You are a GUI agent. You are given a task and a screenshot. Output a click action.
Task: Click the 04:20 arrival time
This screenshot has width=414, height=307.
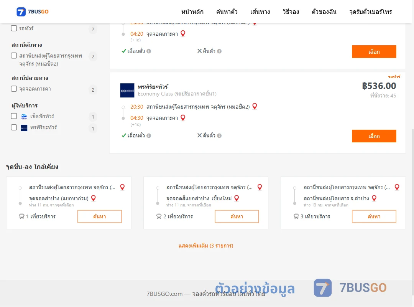click(137, 34)
